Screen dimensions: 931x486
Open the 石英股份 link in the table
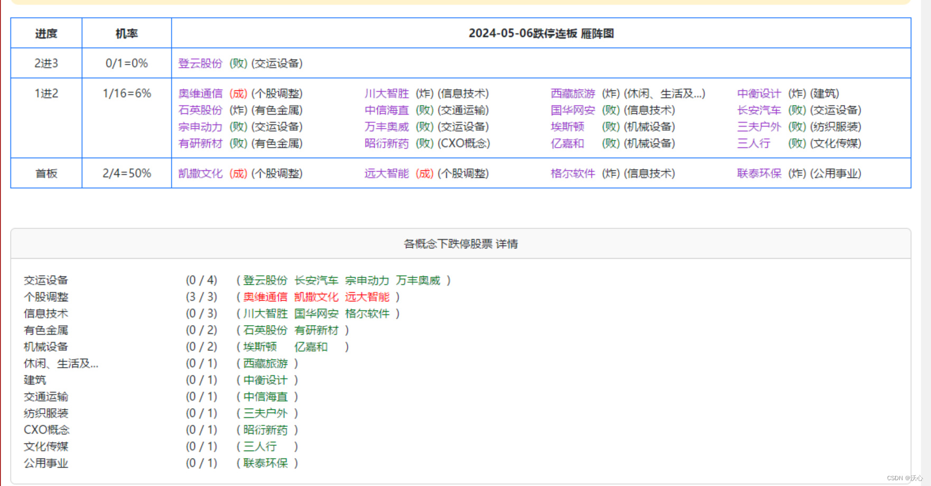click(x=200, y=110)
